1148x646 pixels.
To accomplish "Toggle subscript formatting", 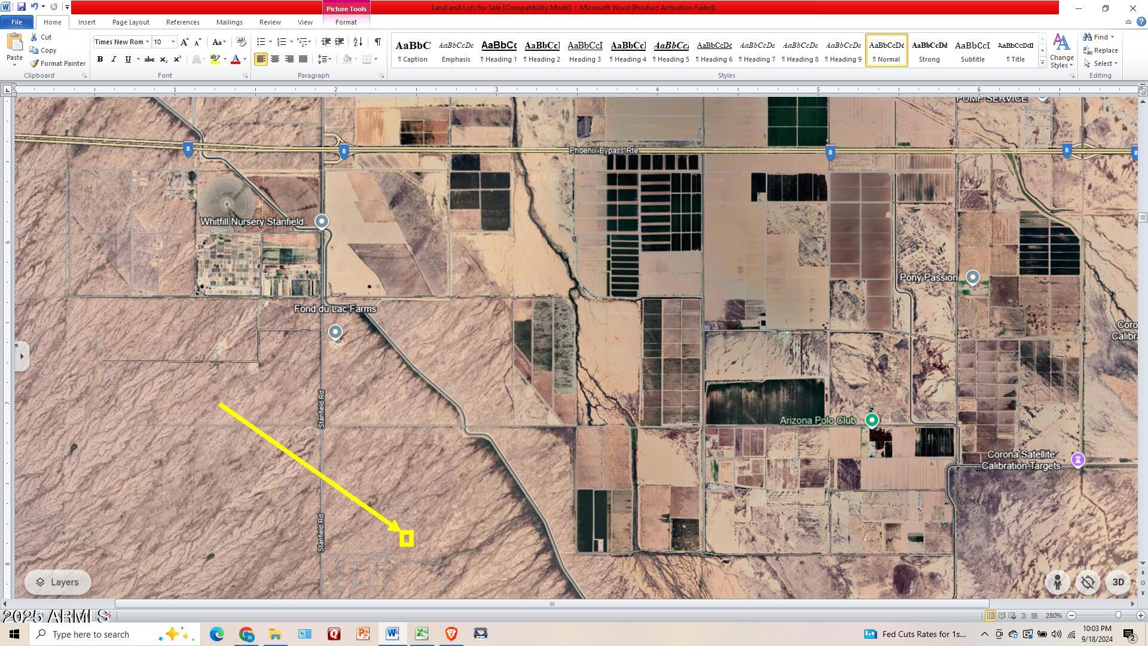I will pyautogui.click(x=163, y=59).
